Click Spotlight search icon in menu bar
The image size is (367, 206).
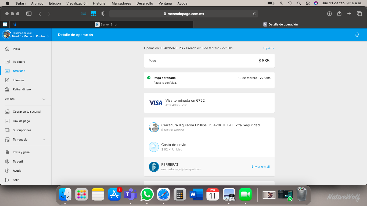click(x=299, y=3)
